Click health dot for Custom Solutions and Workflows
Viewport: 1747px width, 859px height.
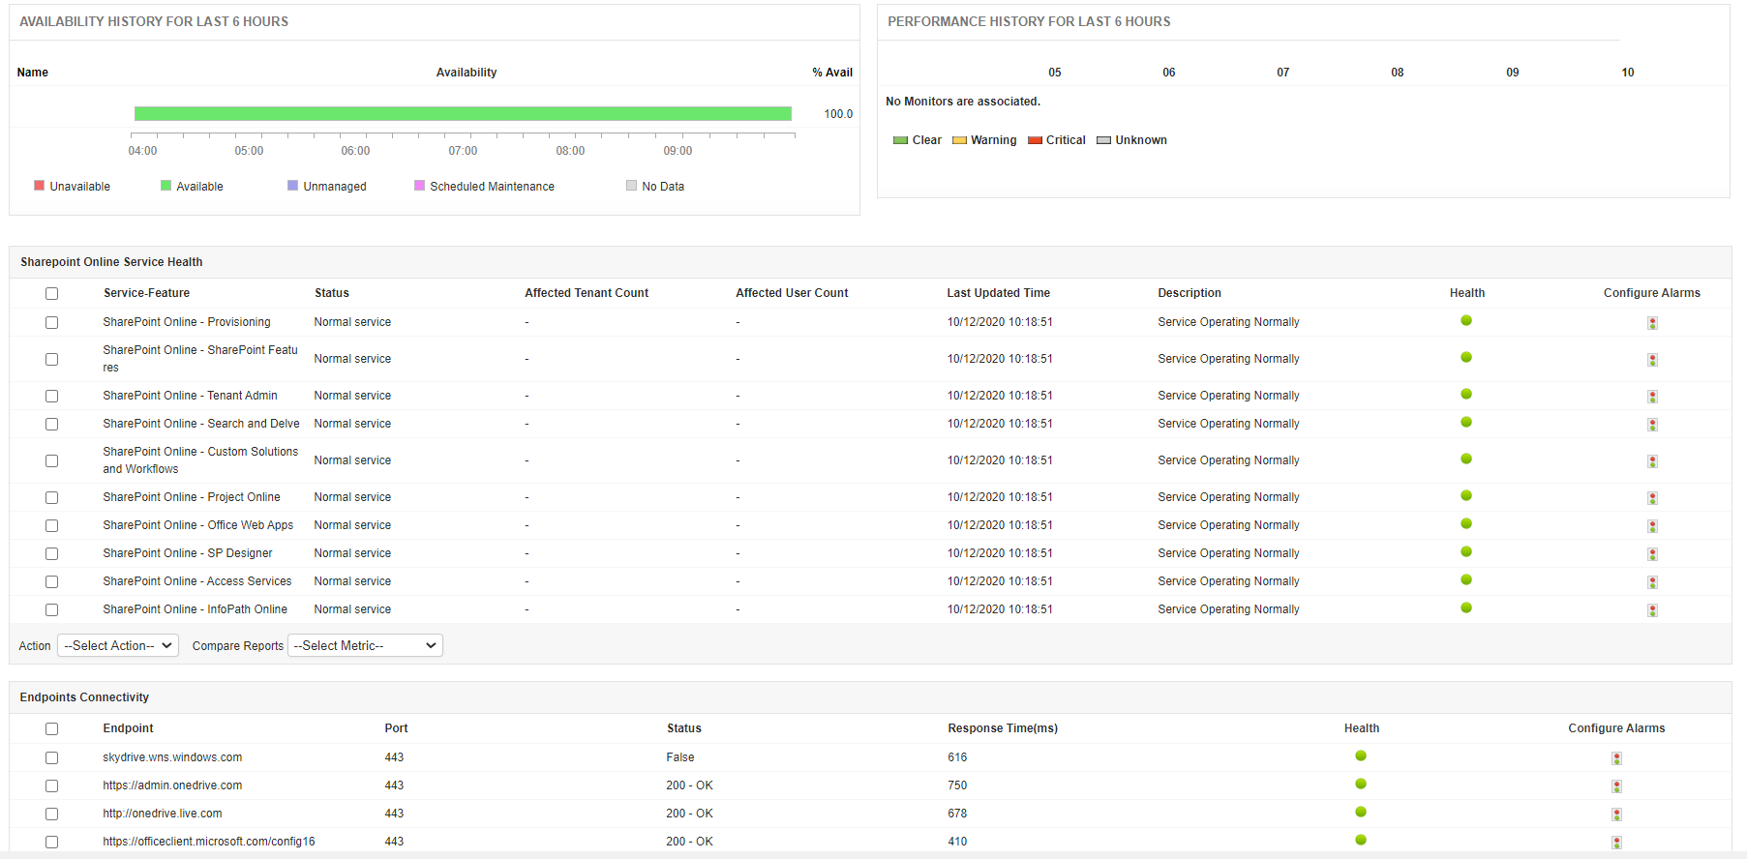click(x=1466, y=459)
